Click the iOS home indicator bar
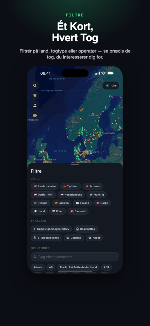The height and width of the screenshot is (326, 150). pyautogui.click(x=75, y=271)
